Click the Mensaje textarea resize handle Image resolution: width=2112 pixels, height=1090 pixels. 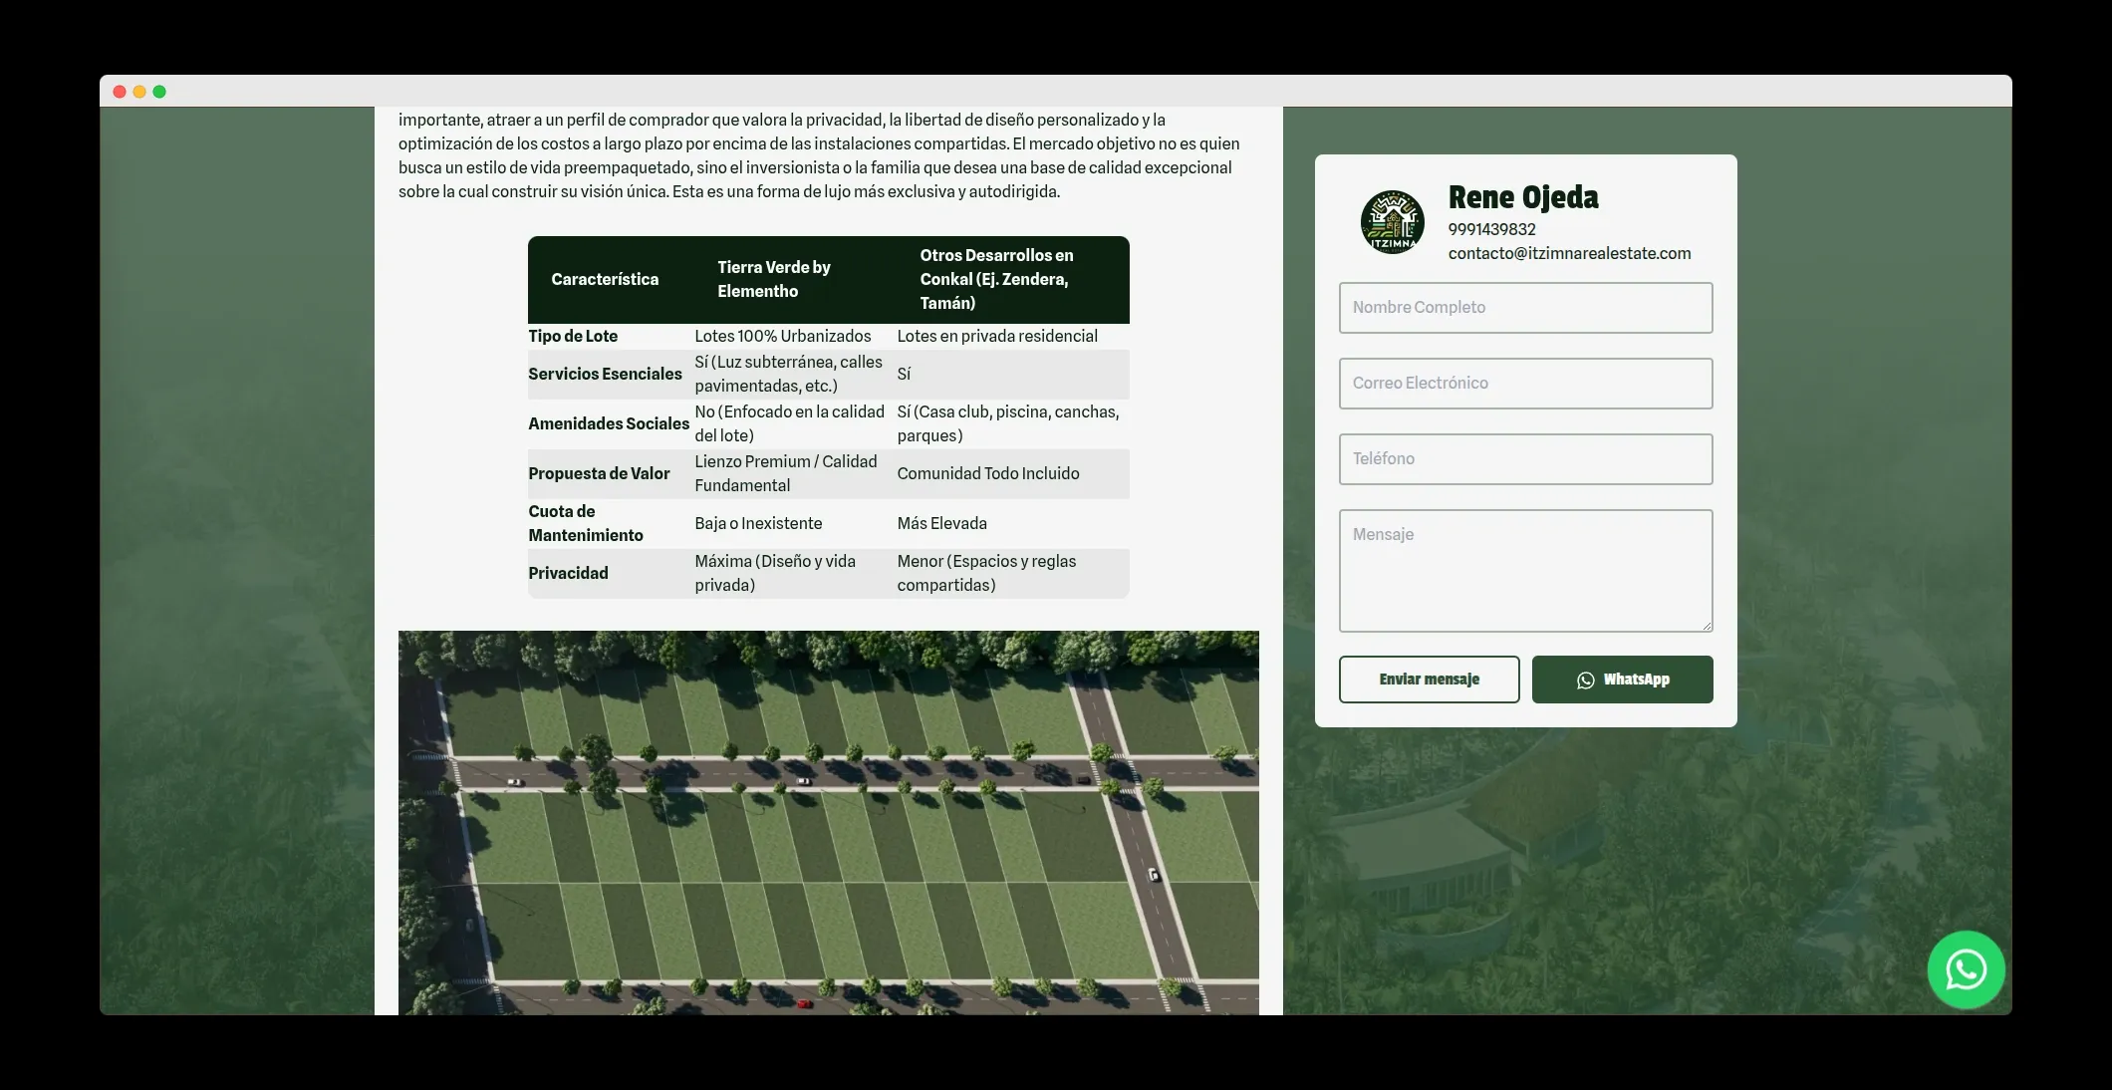(1707, 626)
